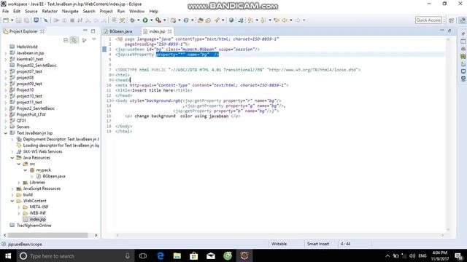Click the taskbar search box

(x=75, y=255)
